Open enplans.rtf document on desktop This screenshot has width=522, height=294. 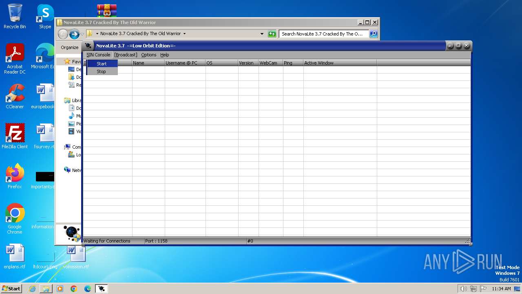click(x=15, y=256)
